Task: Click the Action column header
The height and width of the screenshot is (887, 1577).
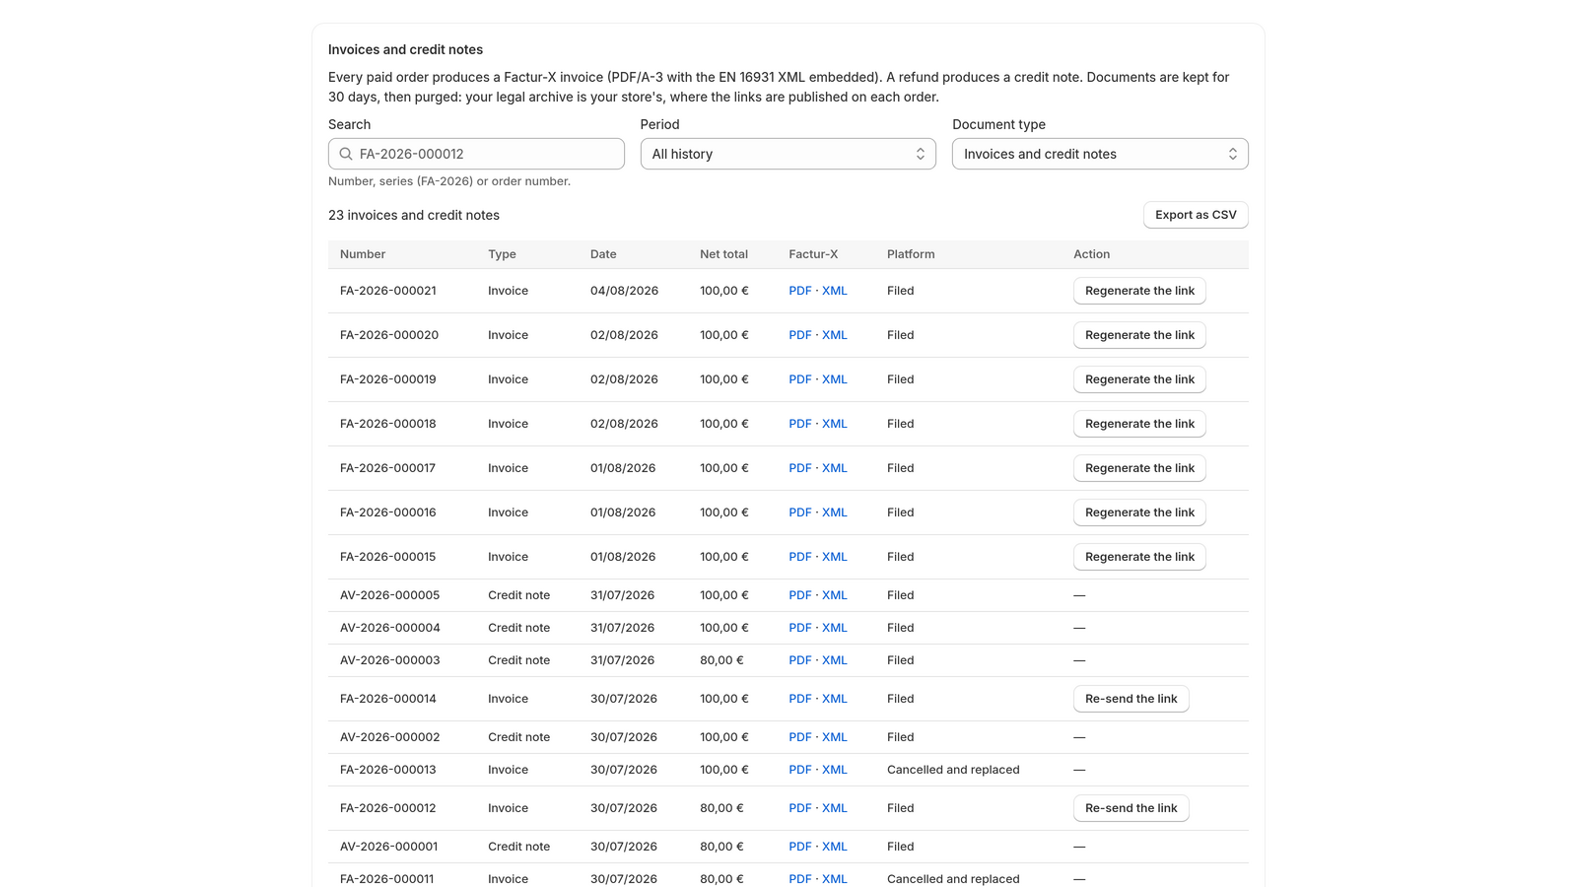Action: point(1091,254)
